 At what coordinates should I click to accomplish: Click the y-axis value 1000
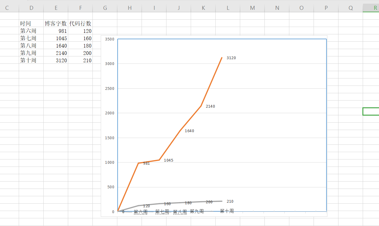coord(110,163)
